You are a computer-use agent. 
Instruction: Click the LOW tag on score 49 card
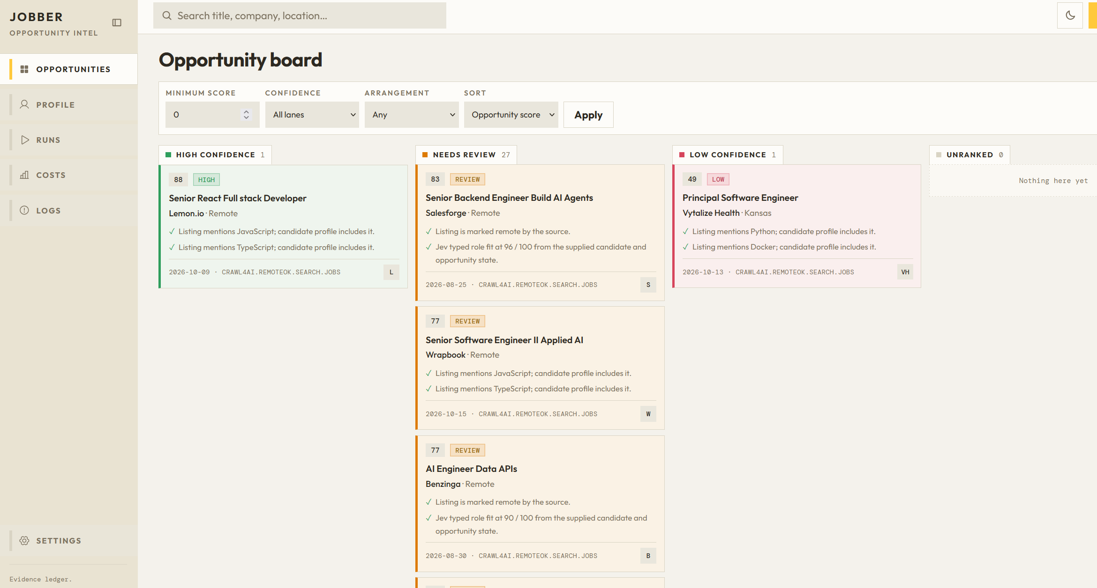[718, 179]
